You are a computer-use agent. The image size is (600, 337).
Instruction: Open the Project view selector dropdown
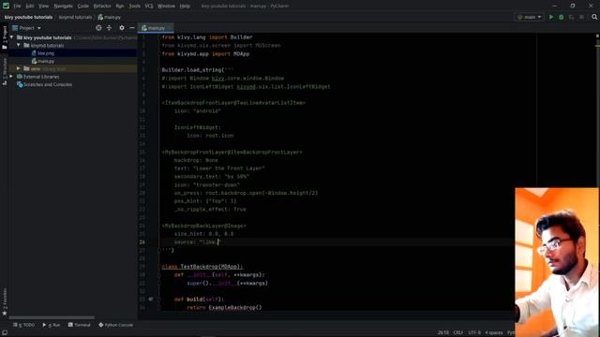point(27,28)
